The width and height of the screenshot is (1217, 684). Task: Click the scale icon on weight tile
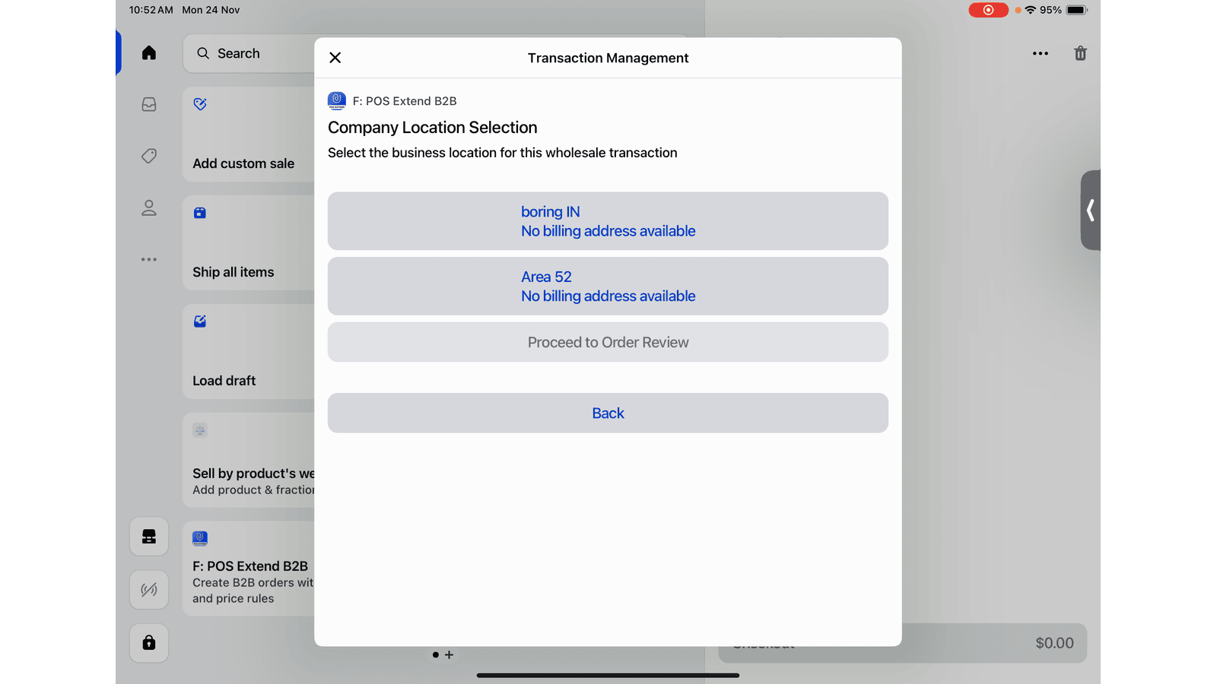pyautogui.click(x=200, y=430)
